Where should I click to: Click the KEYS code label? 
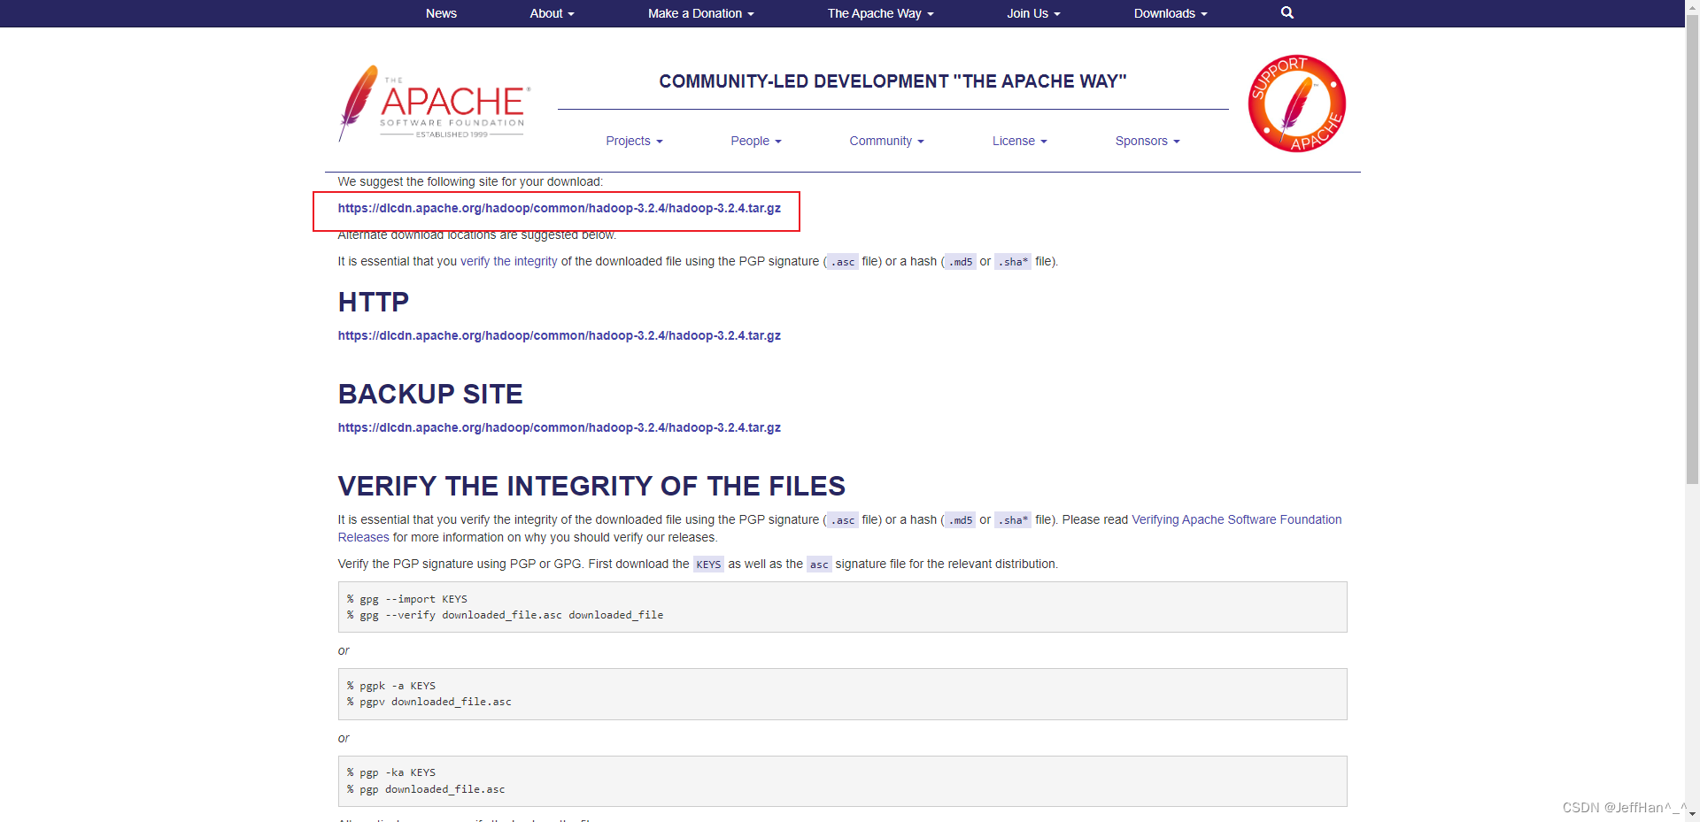(x=708, y=565)
